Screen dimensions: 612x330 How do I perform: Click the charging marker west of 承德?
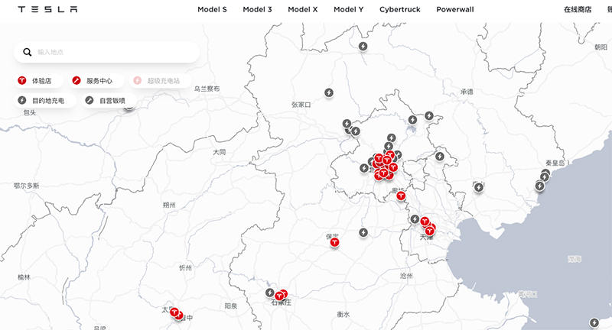[x=429, y=116]
